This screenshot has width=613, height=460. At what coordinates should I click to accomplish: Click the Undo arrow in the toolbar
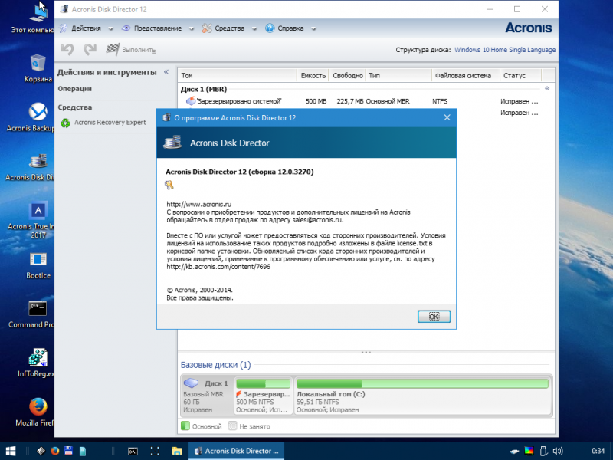67,50
